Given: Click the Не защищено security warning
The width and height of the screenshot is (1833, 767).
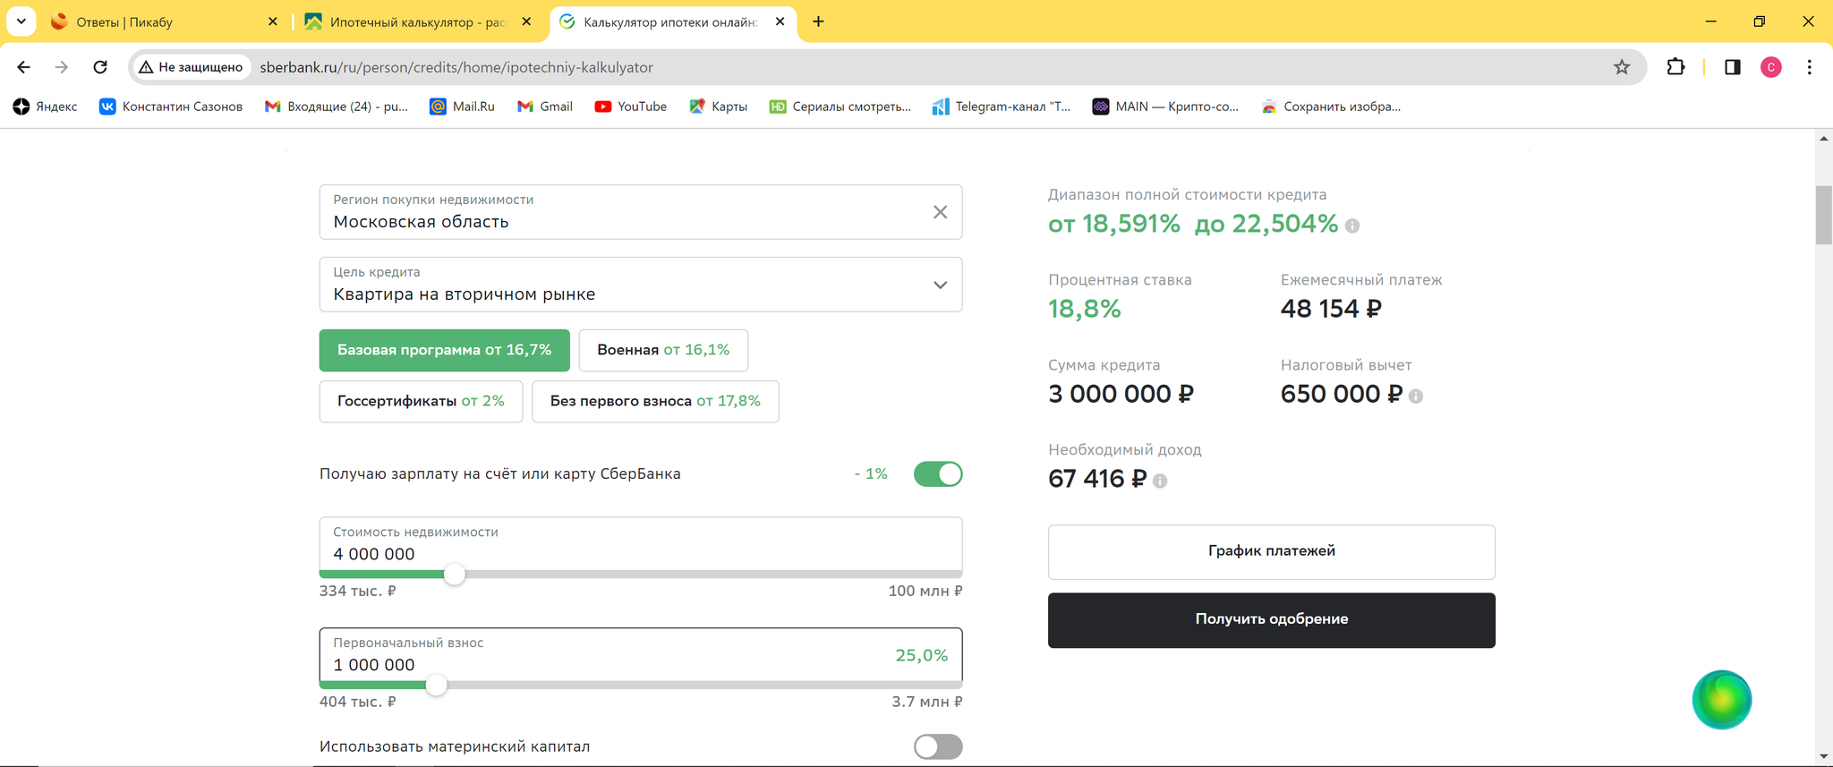Looking at the screenshot, I should [x=191, y=67].
